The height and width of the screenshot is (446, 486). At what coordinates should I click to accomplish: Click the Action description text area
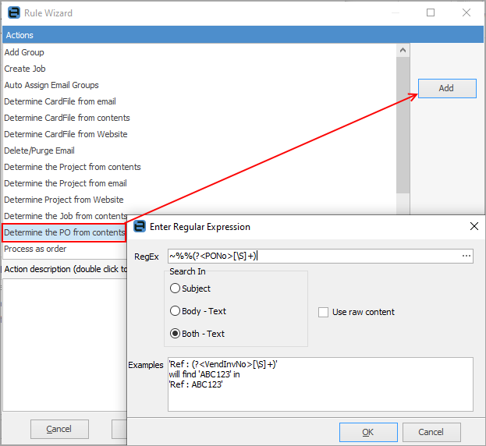click(65, 345)
